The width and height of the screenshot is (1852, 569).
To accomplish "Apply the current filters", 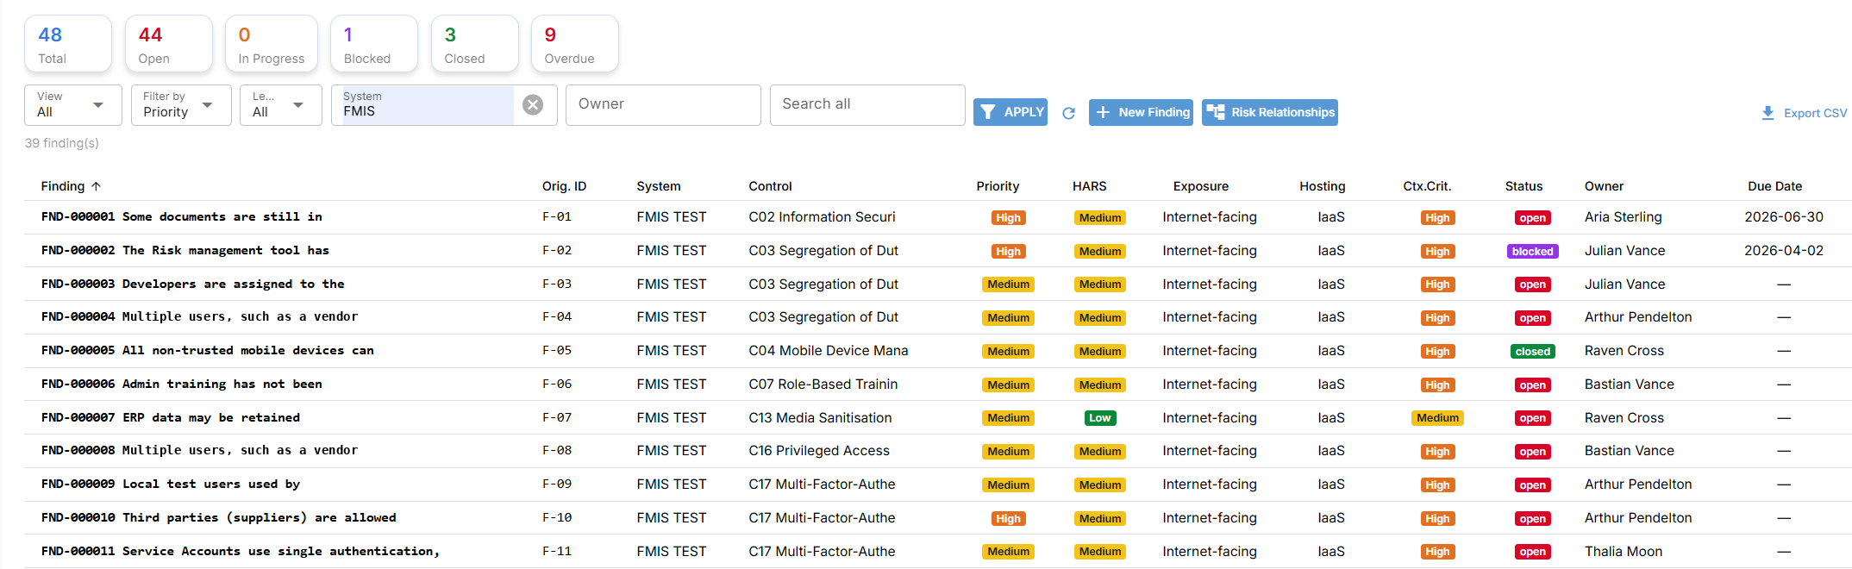I will 1010,112.
